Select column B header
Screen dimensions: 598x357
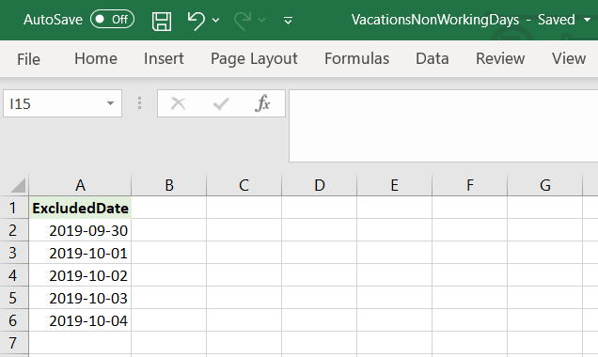click(x=169, y=185)
